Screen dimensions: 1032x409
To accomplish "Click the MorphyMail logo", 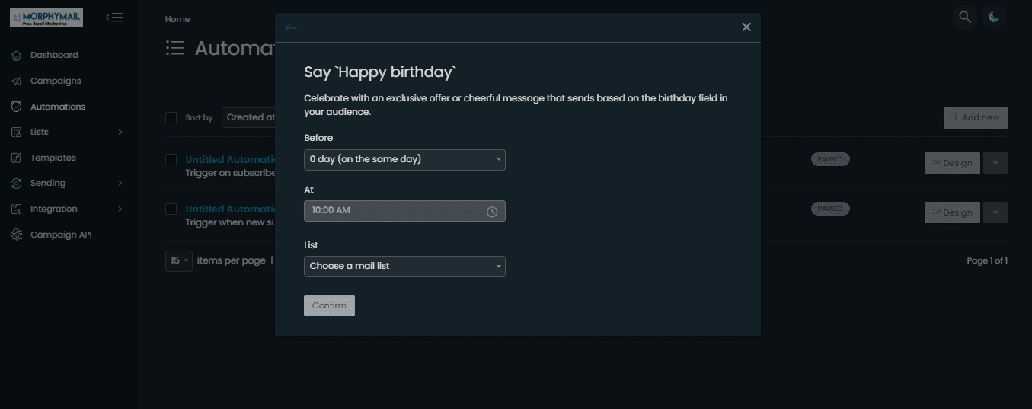I will coord(46,18).
